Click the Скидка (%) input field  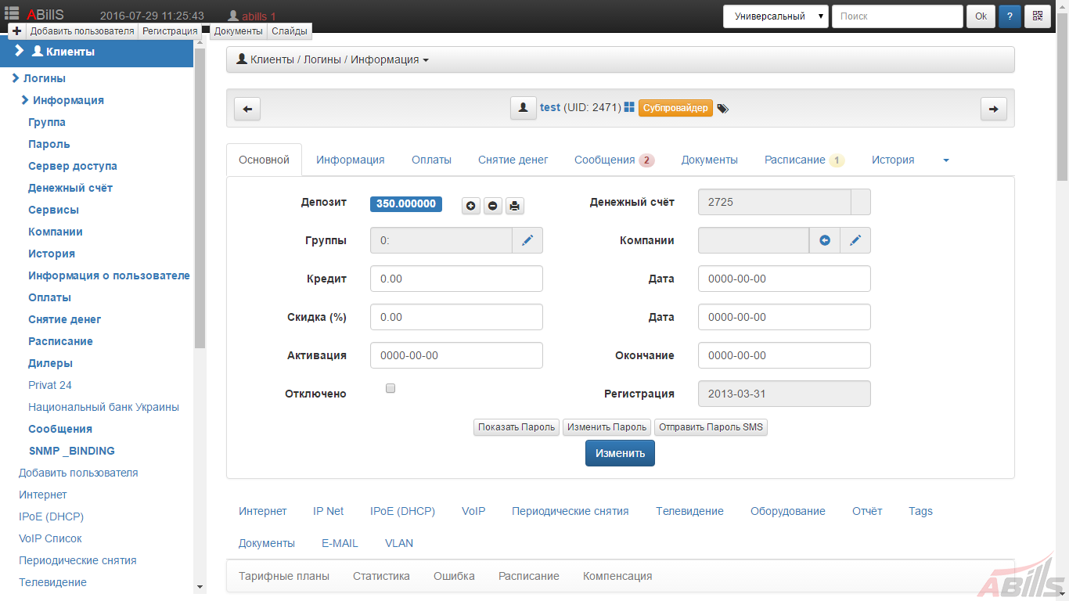pyautogui.click(x=456, y=317)
